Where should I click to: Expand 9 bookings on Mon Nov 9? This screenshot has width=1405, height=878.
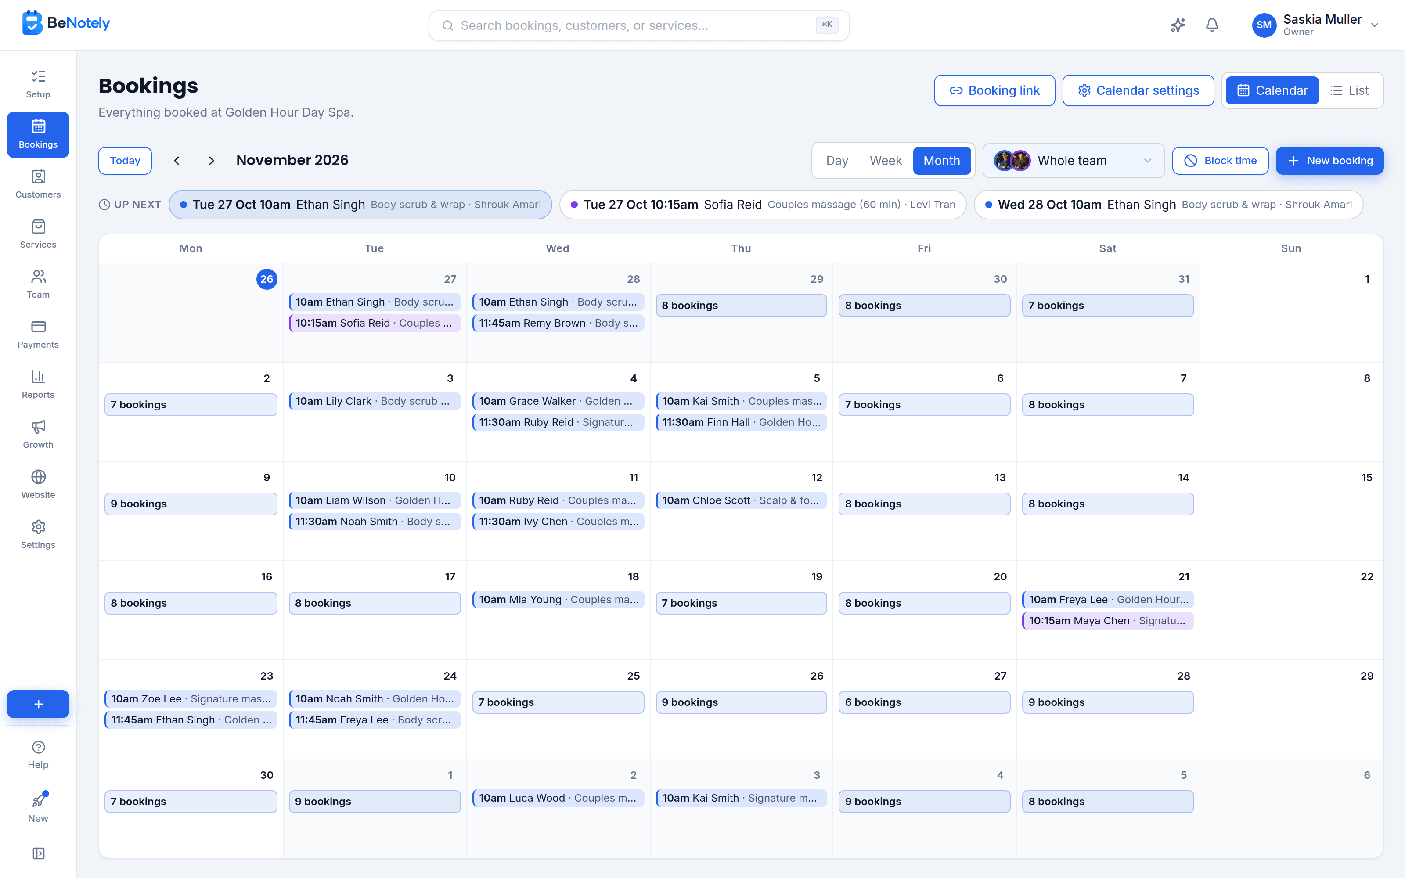pos(191,504)
